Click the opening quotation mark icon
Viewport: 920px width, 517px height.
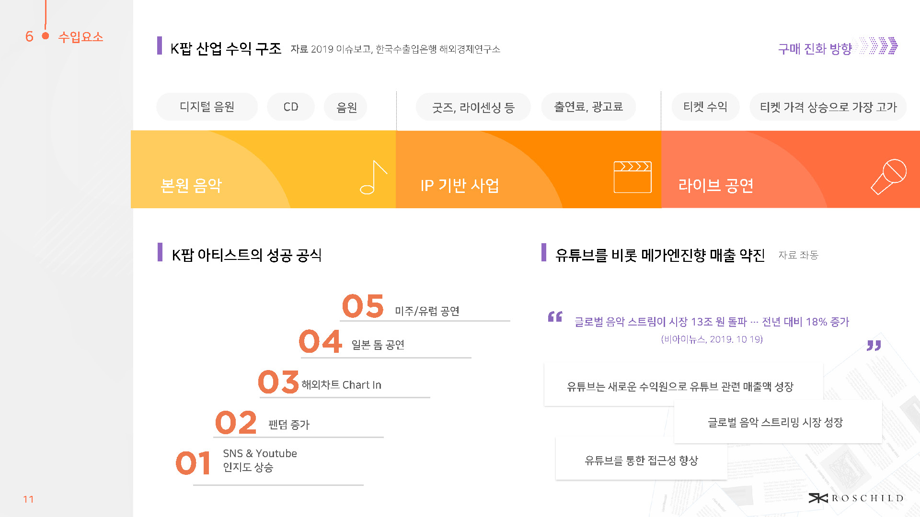coord(555,317)
